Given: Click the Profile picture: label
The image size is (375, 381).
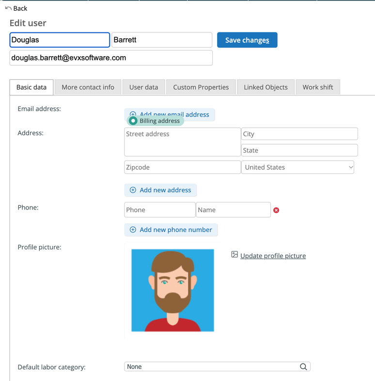Looking at the screenshot, I should [39, 247].
